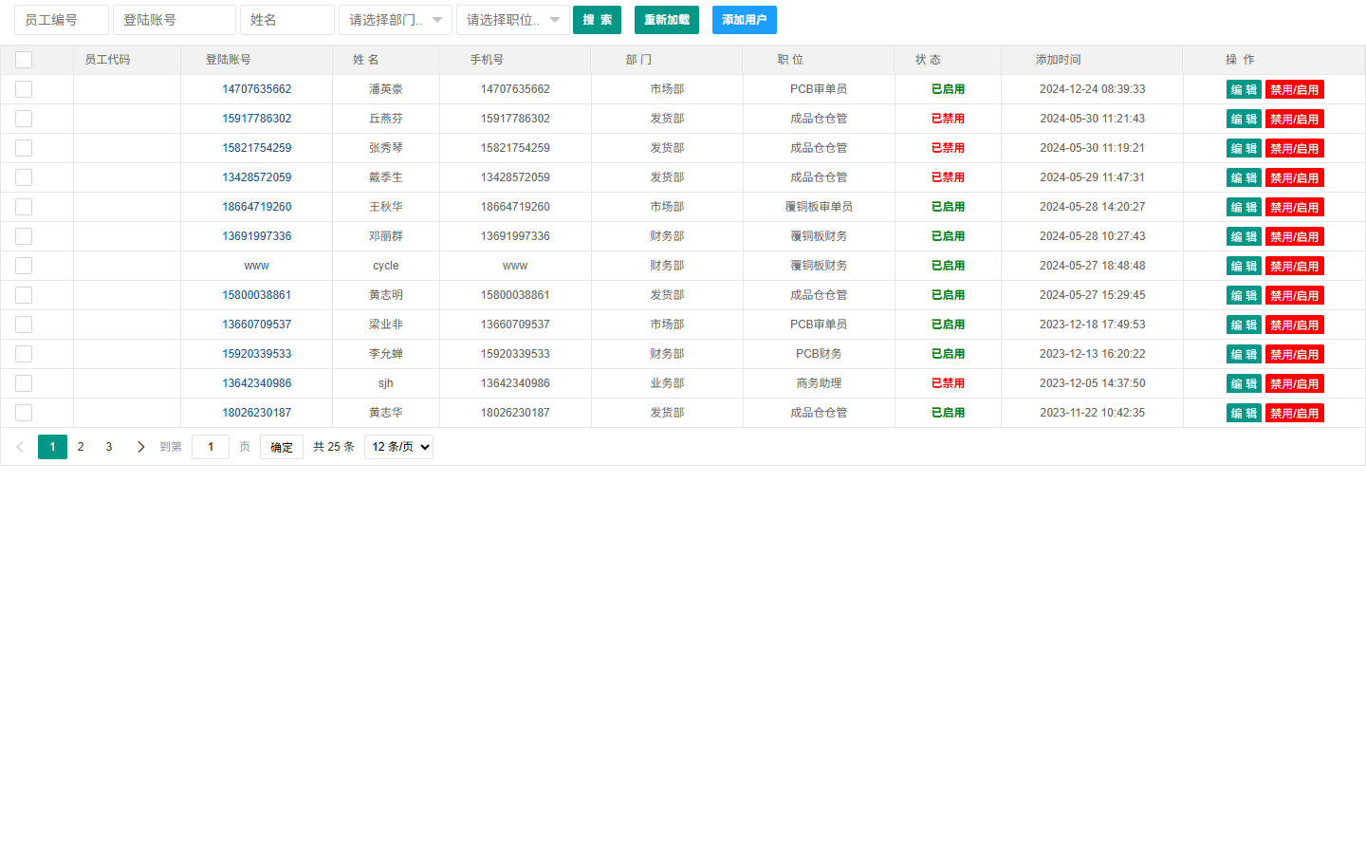Click 禁用/启用 for user 邓丽群
The image size is (1366, 854).
(x=1295, y=237)
